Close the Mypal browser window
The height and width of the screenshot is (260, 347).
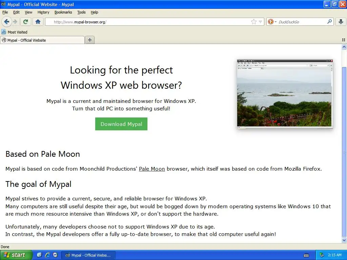click(x=343, y=4)
